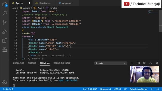Click line number 6 in gutter
Screen dimensions: 162x91
[x=16, y=27]
